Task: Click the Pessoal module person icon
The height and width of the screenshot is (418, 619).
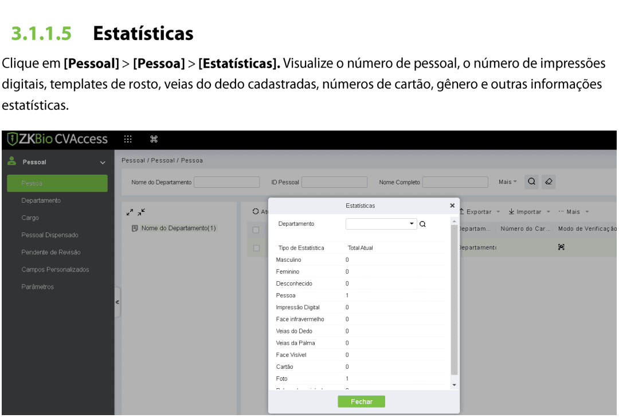Action: pos(12,161)
